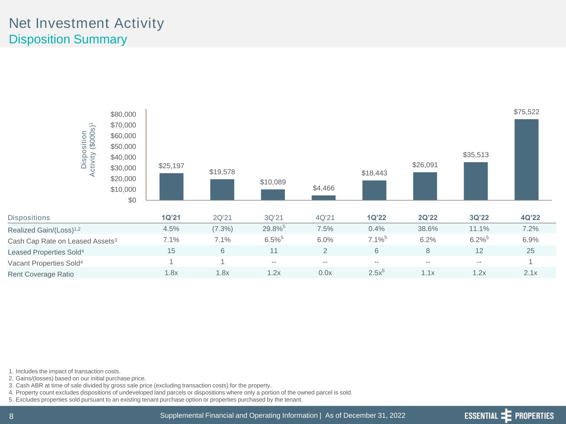Click the 2Q'22 column header

point(428,218)
